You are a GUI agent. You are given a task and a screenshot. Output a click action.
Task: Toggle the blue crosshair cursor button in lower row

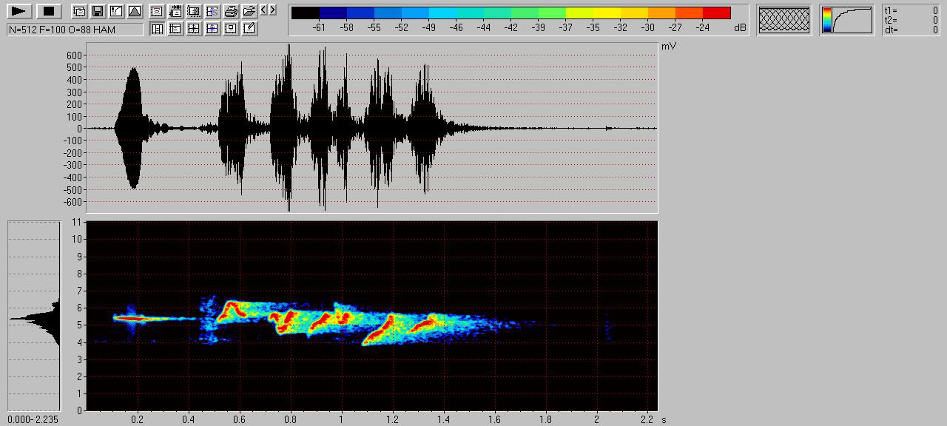(x=212, y=29)
